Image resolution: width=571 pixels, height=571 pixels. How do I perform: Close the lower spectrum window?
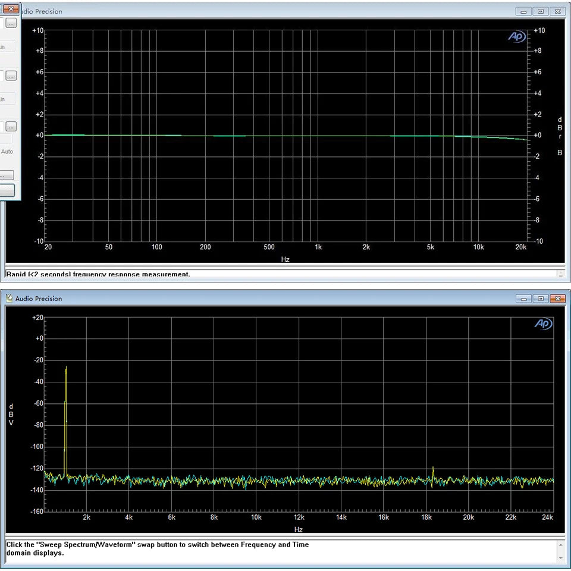557,299
